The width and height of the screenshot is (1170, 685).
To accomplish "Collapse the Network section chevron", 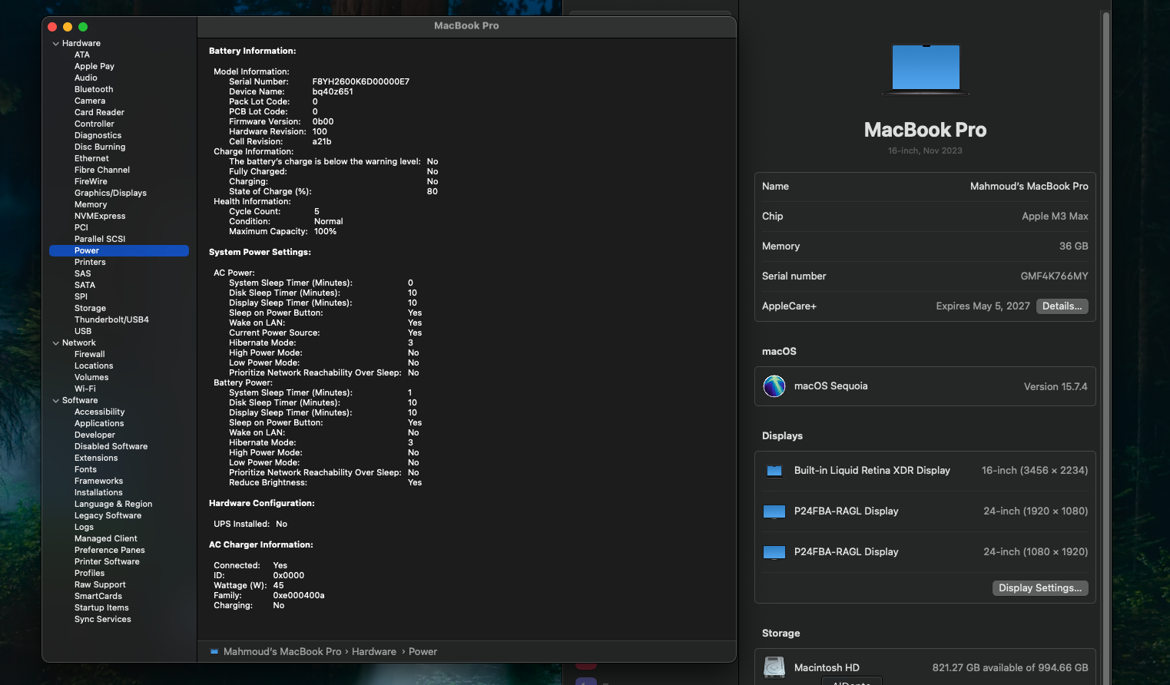I will coord(55,343).
